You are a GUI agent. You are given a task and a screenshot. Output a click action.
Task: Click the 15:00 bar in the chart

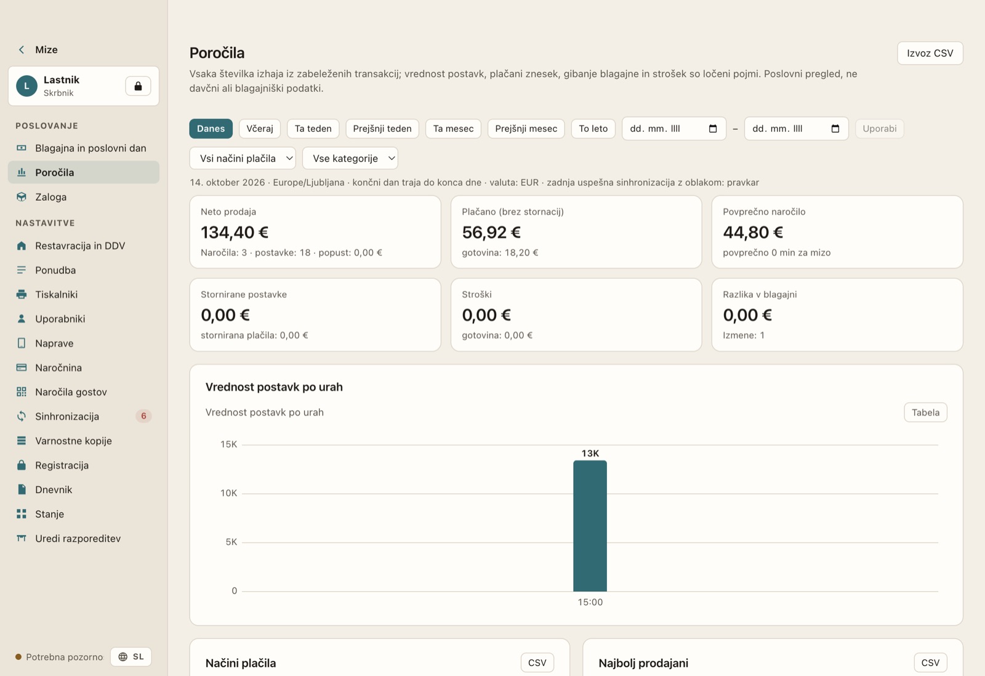pyautogui.click(x=590, y=526)
